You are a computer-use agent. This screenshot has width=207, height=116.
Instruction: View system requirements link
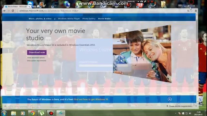(37, 61)
